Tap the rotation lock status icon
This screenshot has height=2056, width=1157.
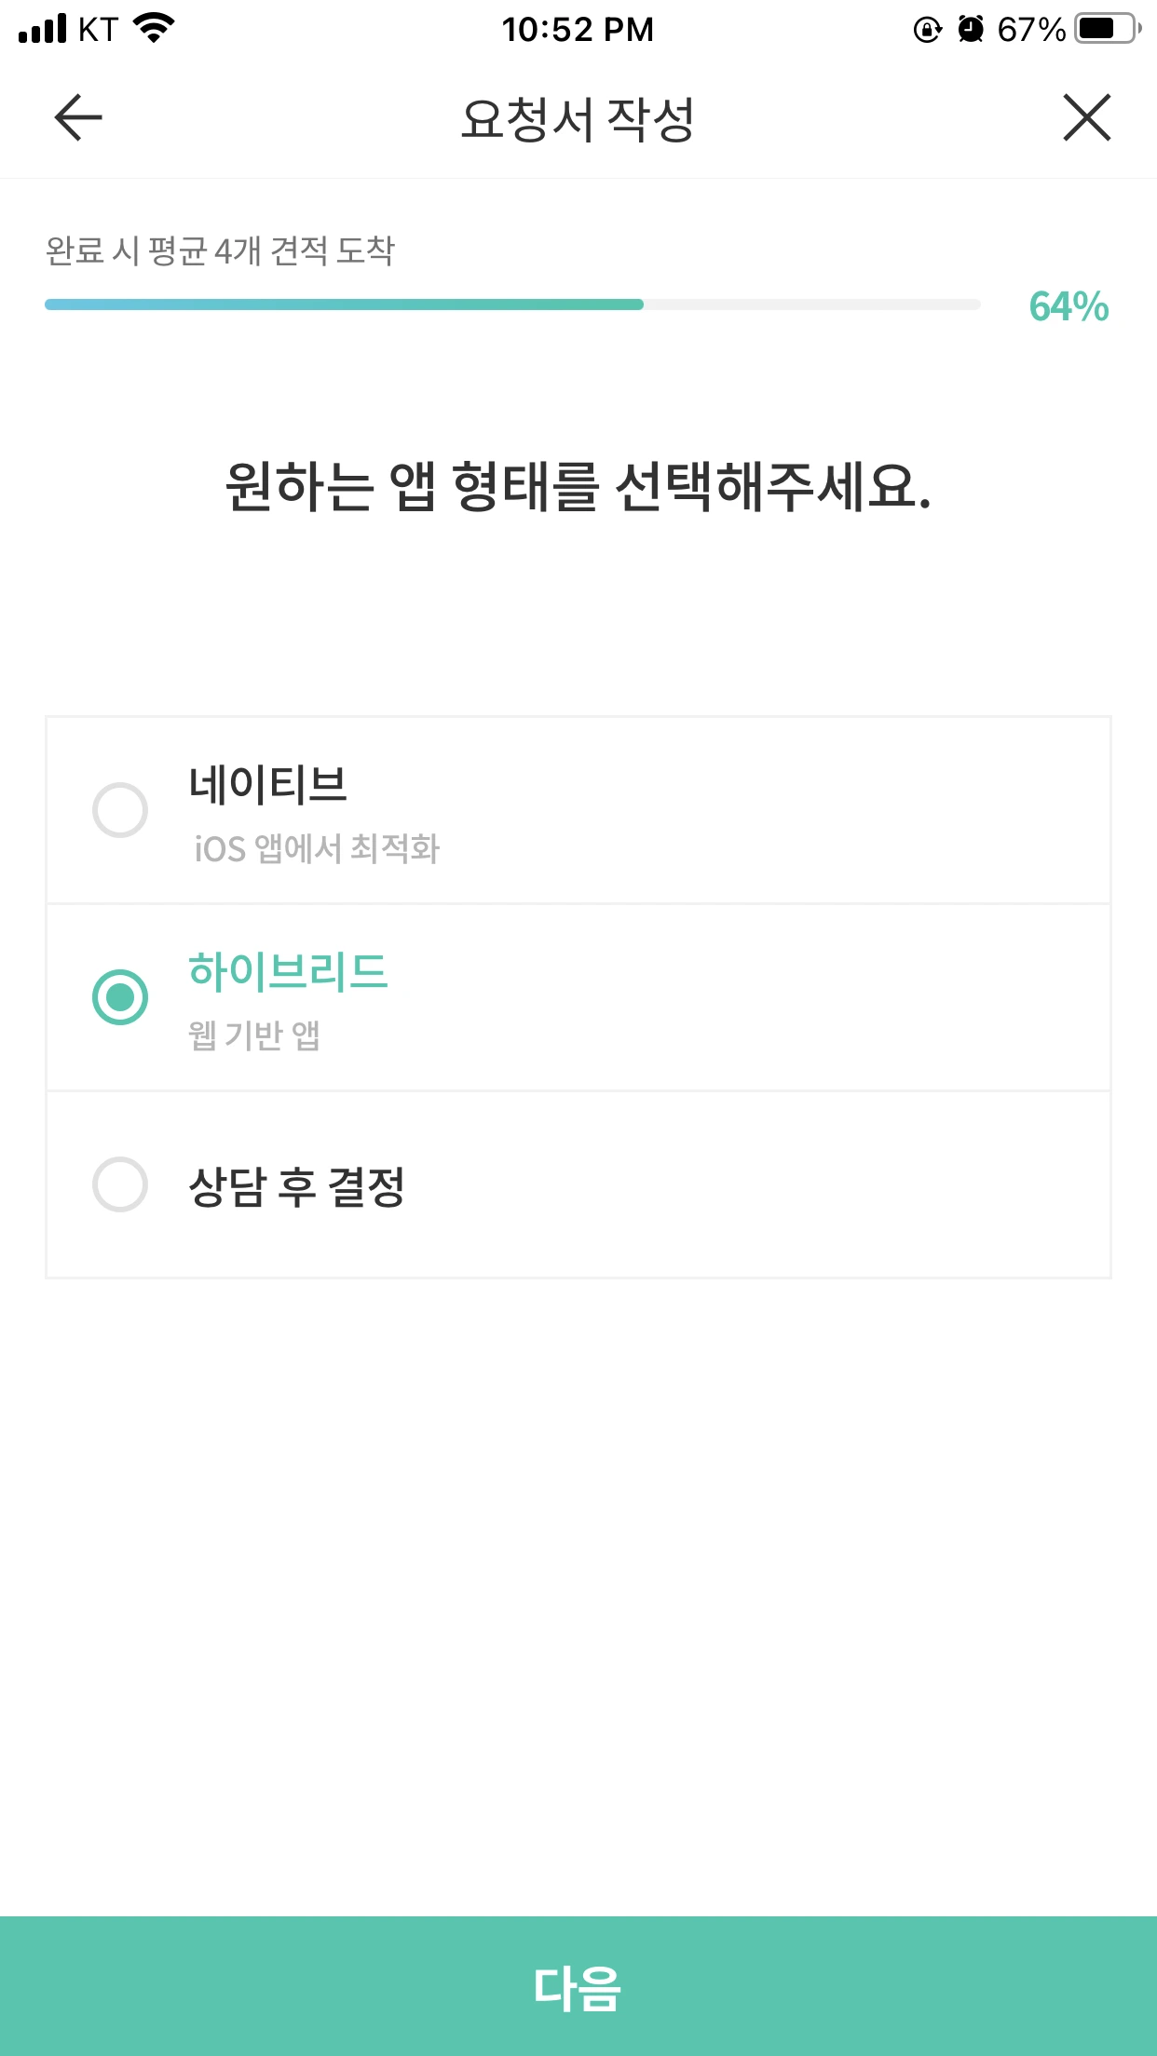point(927,30)
